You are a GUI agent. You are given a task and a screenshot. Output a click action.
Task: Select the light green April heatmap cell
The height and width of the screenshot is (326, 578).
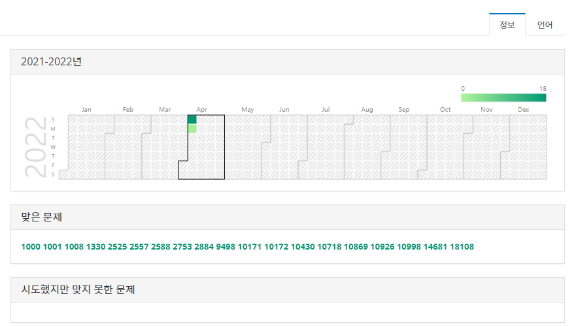click(x=192, y=129)
